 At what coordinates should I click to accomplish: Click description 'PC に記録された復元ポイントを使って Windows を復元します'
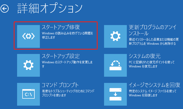(x=152, y=64)
